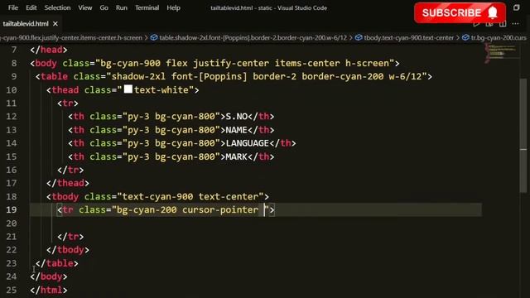Viewport: 530px width, 298px height.
Task: Click "S.NO" header text on line 12
Action: click(237, 117)
